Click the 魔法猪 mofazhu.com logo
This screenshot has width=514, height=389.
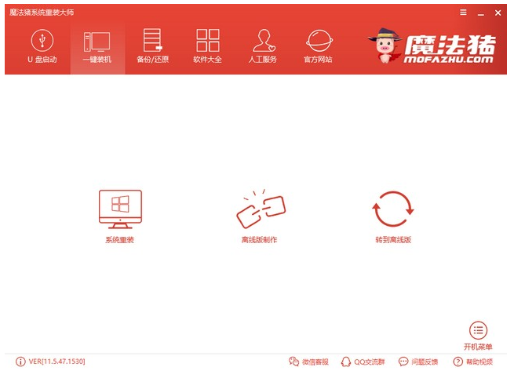432,46
